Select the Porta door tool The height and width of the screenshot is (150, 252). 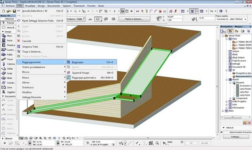tap(8, 40)
